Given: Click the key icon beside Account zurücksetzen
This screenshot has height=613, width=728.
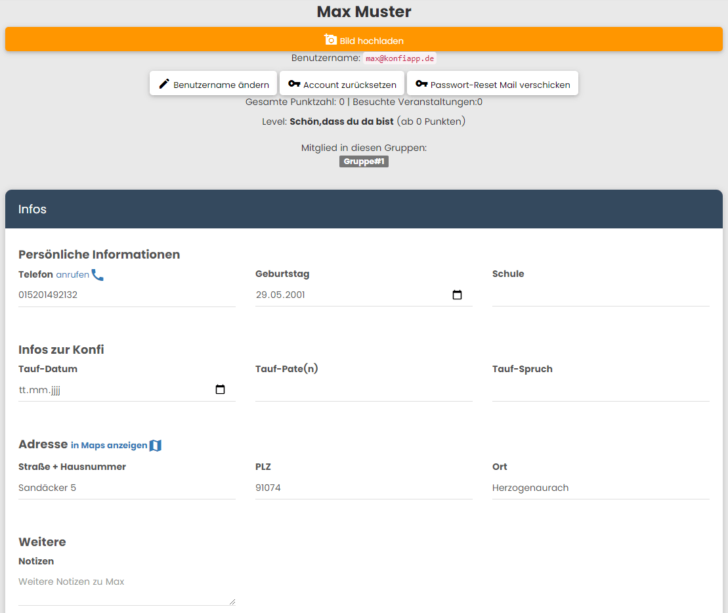Looking at the screenshot, I should (294, 84).
